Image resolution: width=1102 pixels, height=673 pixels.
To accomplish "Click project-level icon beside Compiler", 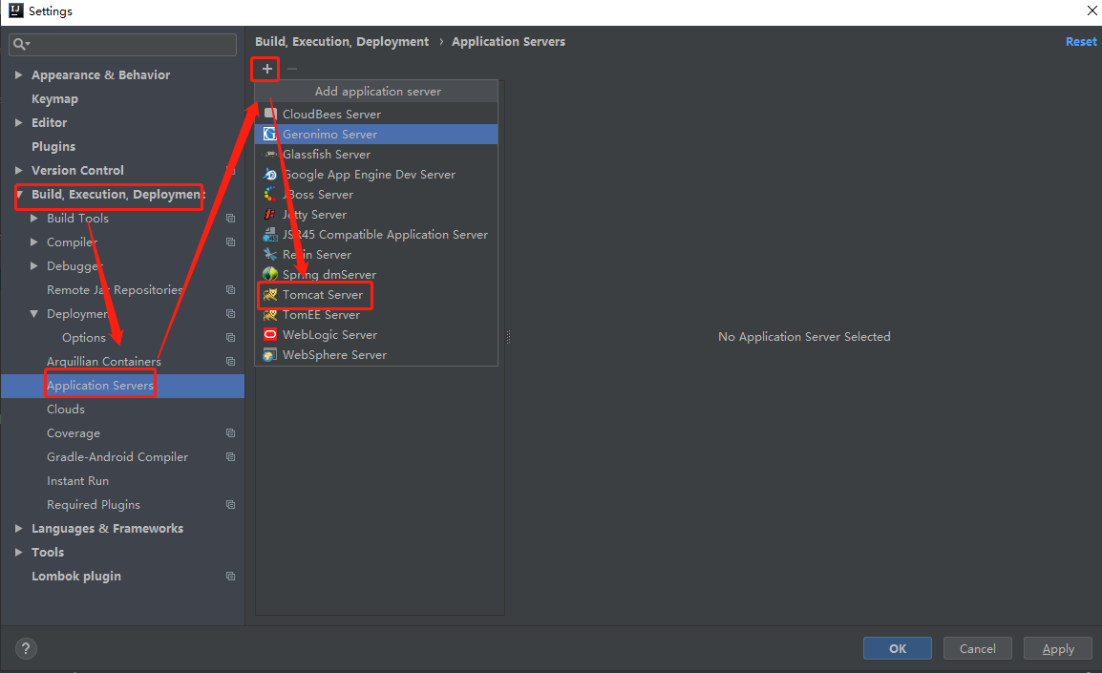I will click(x=230, y=242).
